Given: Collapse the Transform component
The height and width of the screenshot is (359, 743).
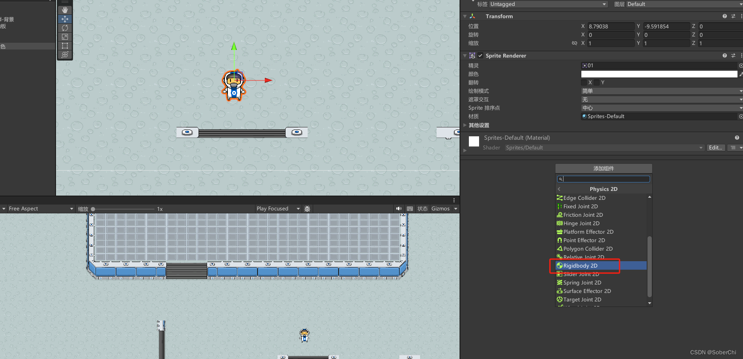Looking at the screenshot, I should (465, 17).
